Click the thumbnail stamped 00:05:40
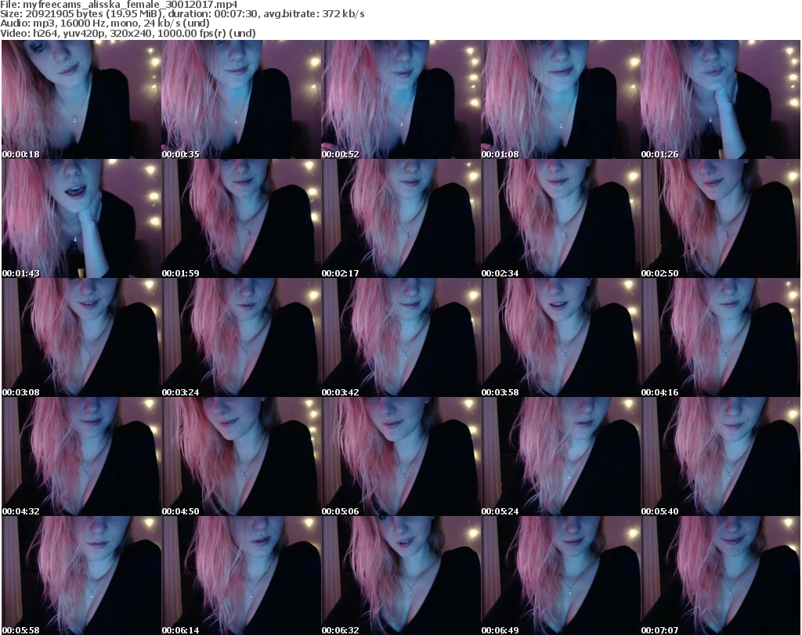This screenshot has height=635, width=802. coord(721,457)
